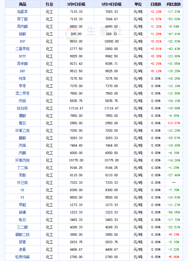This screenshot has width=188, height=261.
Task: Select the 265.00 March 9 price
Action: (x=76, y=34)
